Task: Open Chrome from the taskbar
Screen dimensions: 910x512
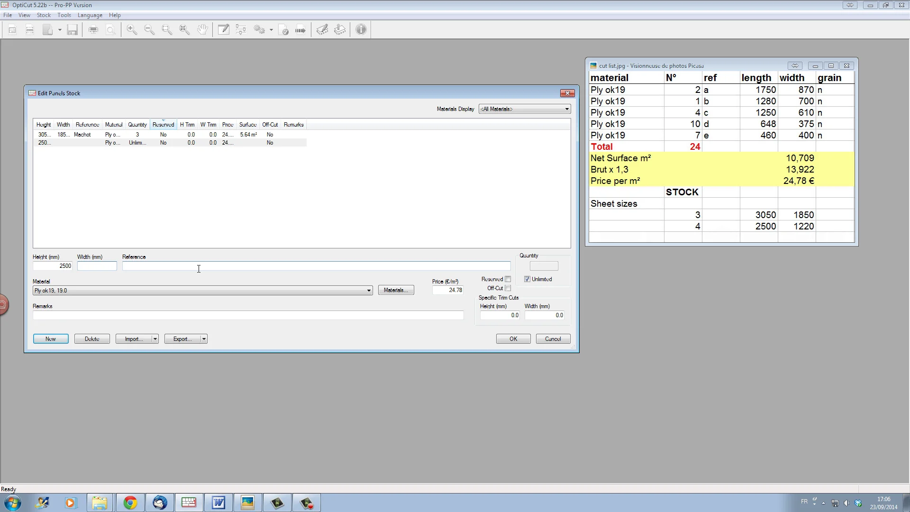Action: tap(130, 503)
